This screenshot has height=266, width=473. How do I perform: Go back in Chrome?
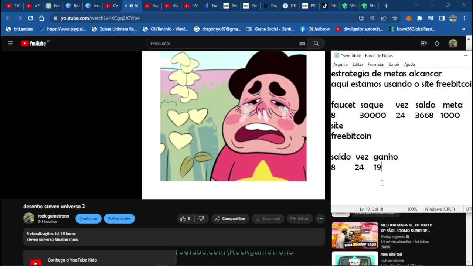coord(8,18)
